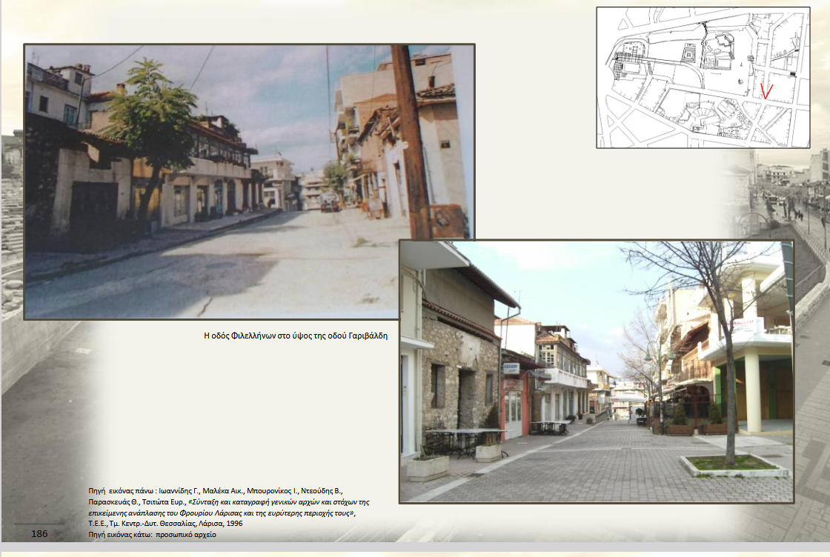This screenshot has width=830, height=557.
Task: Open the location map in top-right corner
Action: click(703, 77)
